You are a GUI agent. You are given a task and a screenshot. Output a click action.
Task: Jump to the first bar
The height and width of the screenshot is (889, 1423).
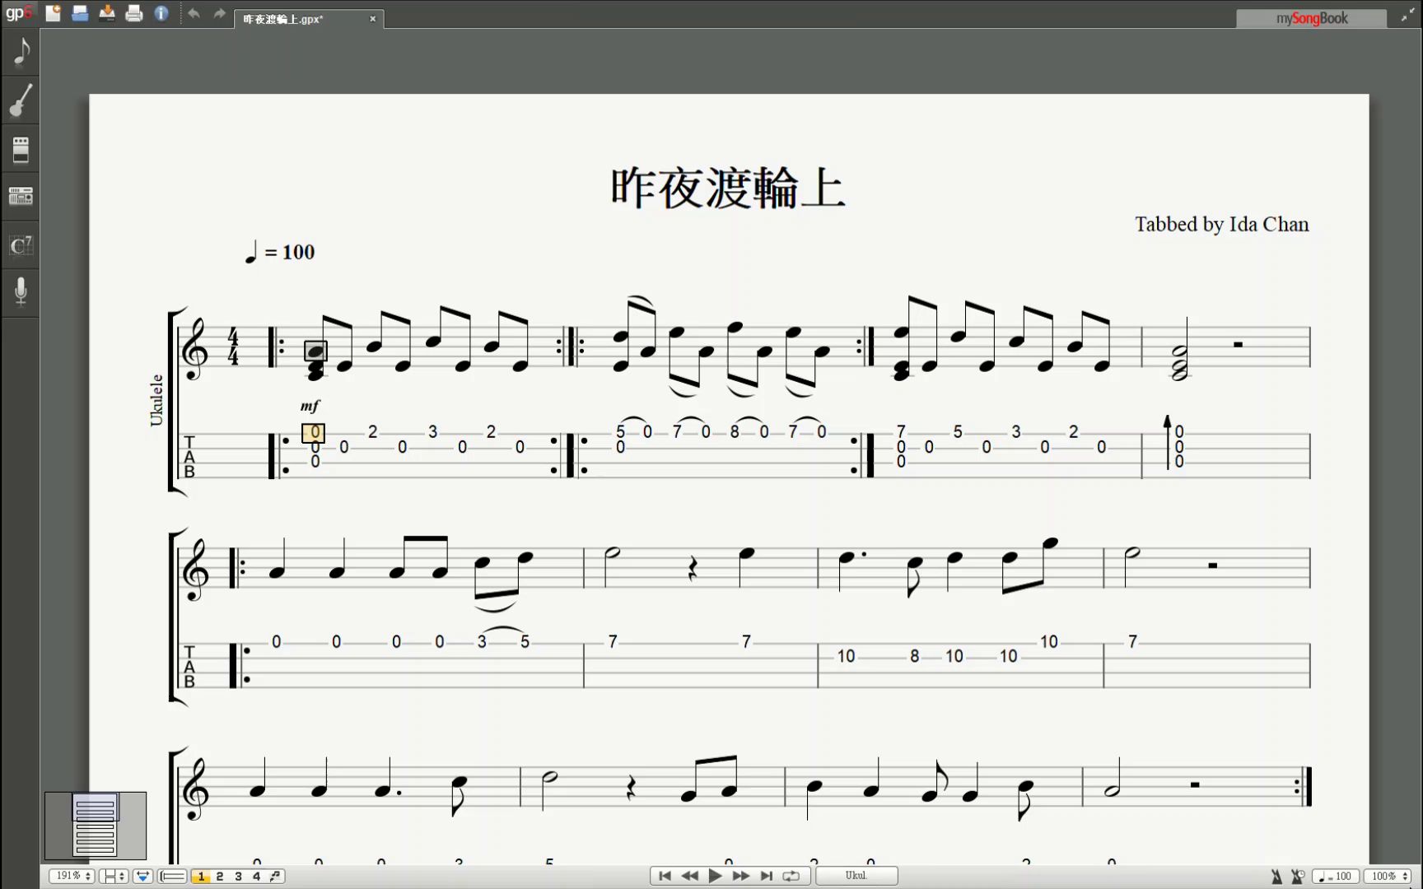pos(665,876)
